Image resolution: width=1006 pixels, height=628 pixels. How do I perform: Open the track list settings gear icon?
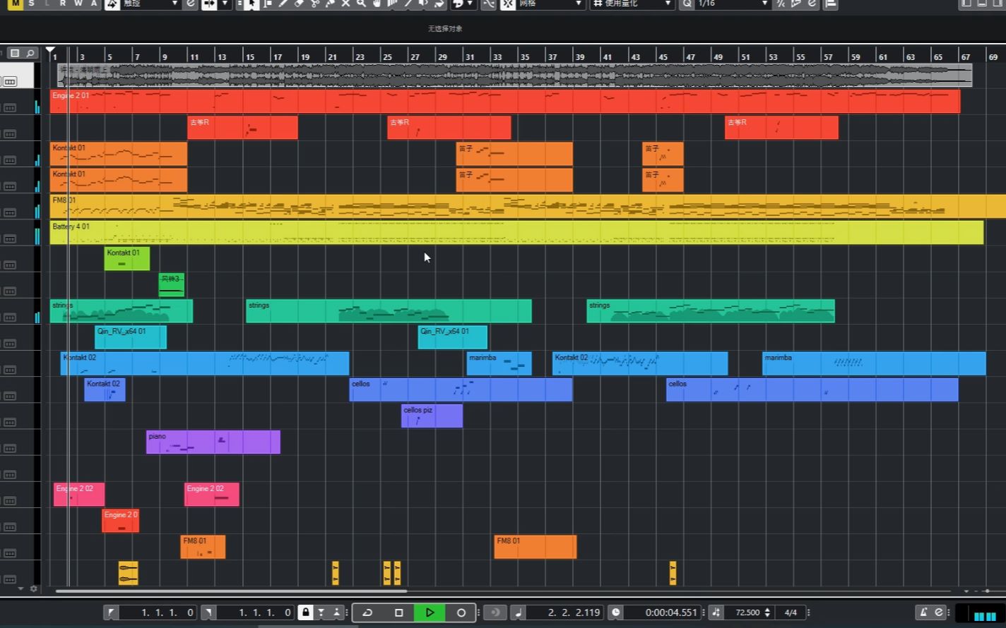[33, 588]
